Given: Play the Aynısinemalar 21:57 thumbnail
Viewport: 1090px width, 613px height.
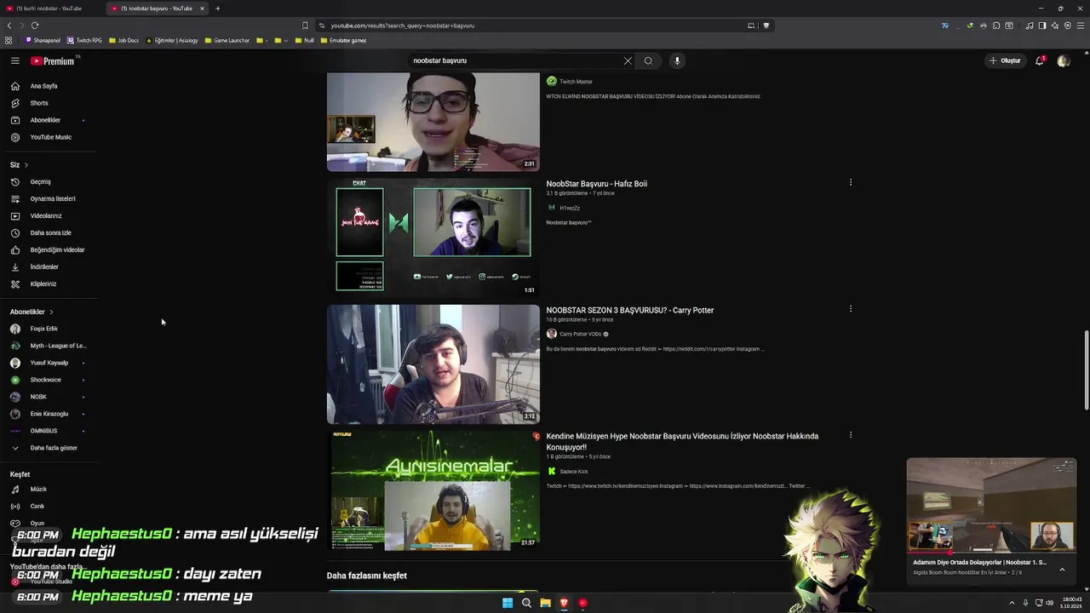Looking at the screenshot, I should click(x=433, y=490).
